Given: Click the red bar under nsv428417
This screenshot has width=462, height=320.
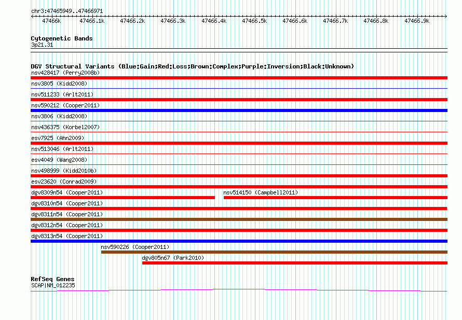Looking at the screenshot, I should (x=239, y=78).
